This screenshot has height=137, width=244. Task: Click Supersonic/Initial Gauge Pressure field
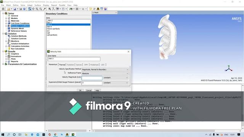click(x=92, y=83)
